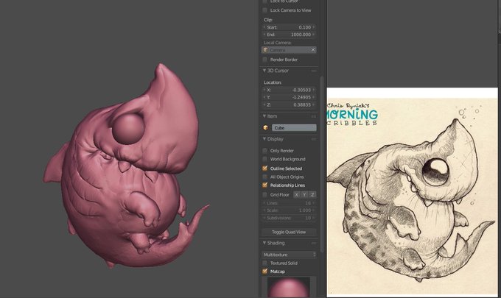Grab the Display panel drag handle
Image resolution: width=501 pixels, height=298 pixels.
coord(314,139)
